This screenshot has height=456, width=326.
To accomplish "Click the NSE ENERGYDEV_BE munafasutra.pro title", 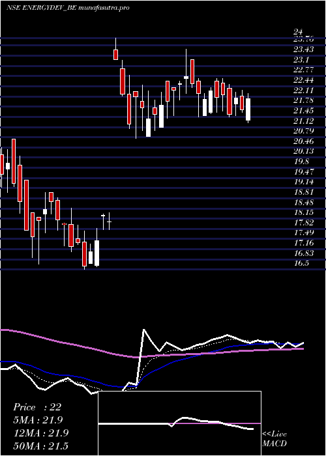I will click(x=68, y=8).
